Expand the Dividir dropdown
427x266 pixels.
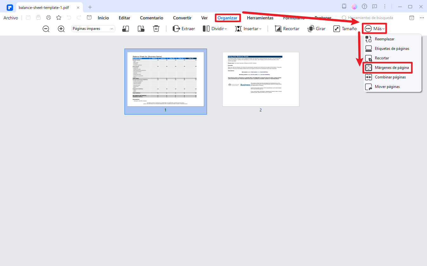215,29
